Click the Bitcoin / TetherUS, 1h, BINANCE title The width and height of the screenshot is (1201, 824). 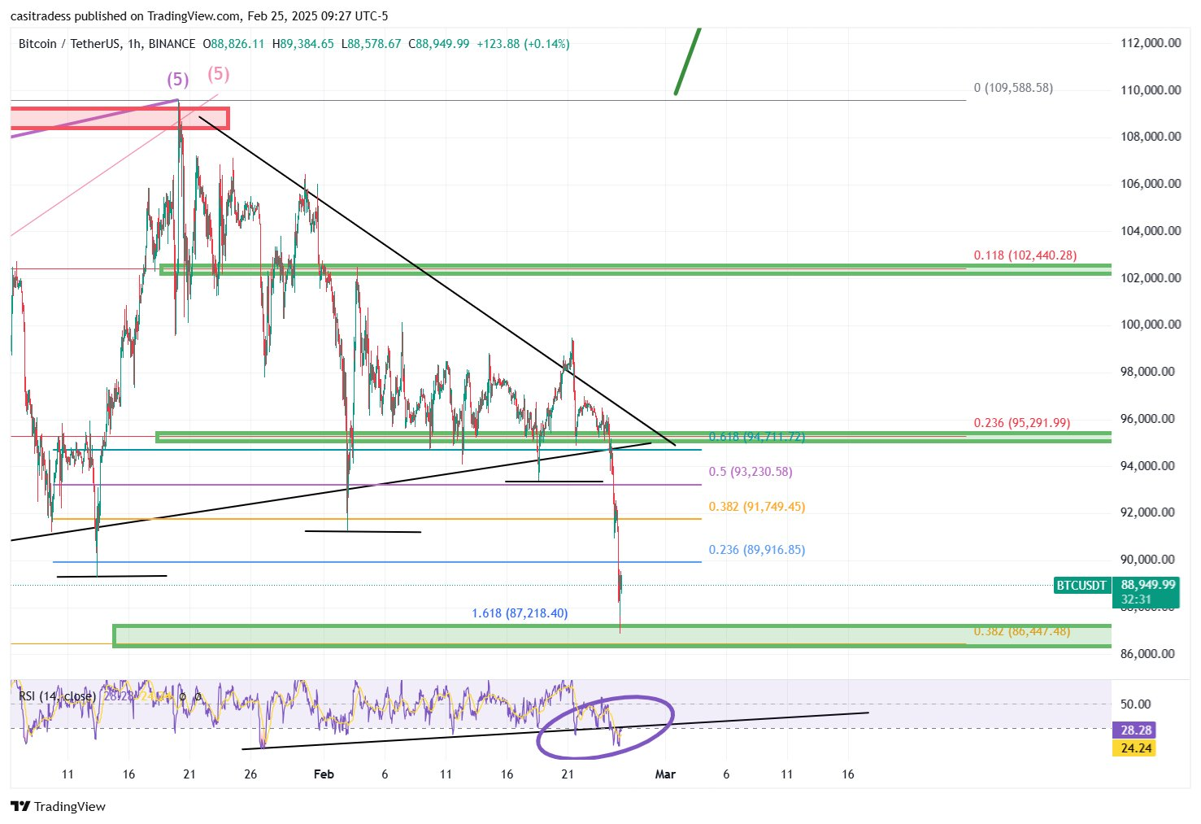(x=107, y=44)
